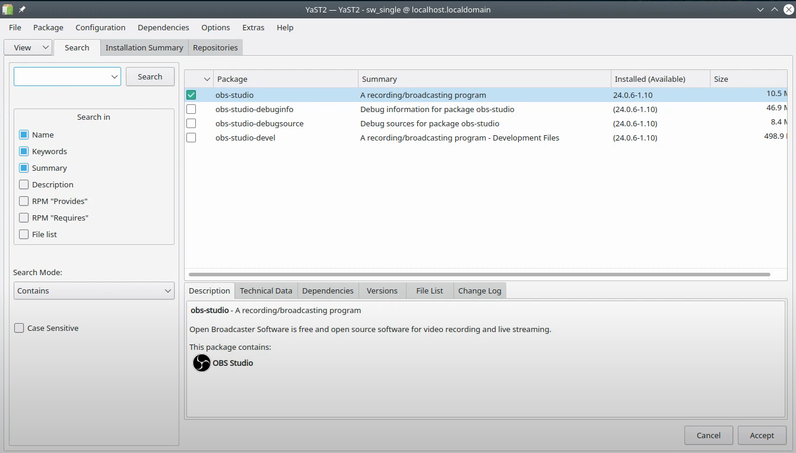
Task: Sort by the Summary column header
Action: 484,79
